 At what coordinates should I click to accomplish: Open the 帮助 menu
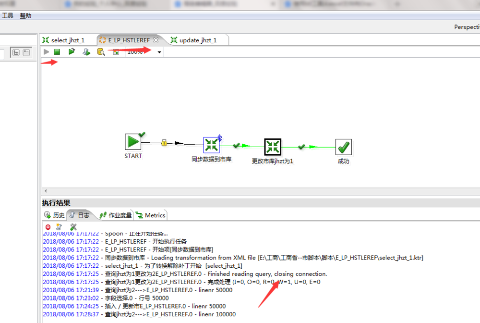[x=25, y=16]
